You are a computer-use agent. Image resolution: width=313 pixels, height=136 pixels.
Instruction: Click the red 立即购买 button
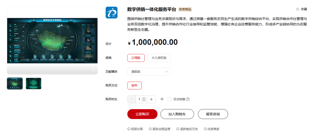pos(142,114)
